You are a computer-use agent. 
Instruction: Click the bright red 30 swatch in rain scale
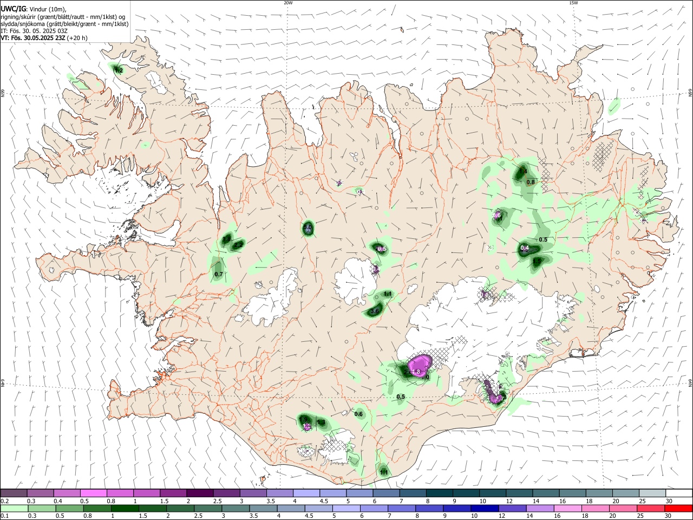coord(679,508)
